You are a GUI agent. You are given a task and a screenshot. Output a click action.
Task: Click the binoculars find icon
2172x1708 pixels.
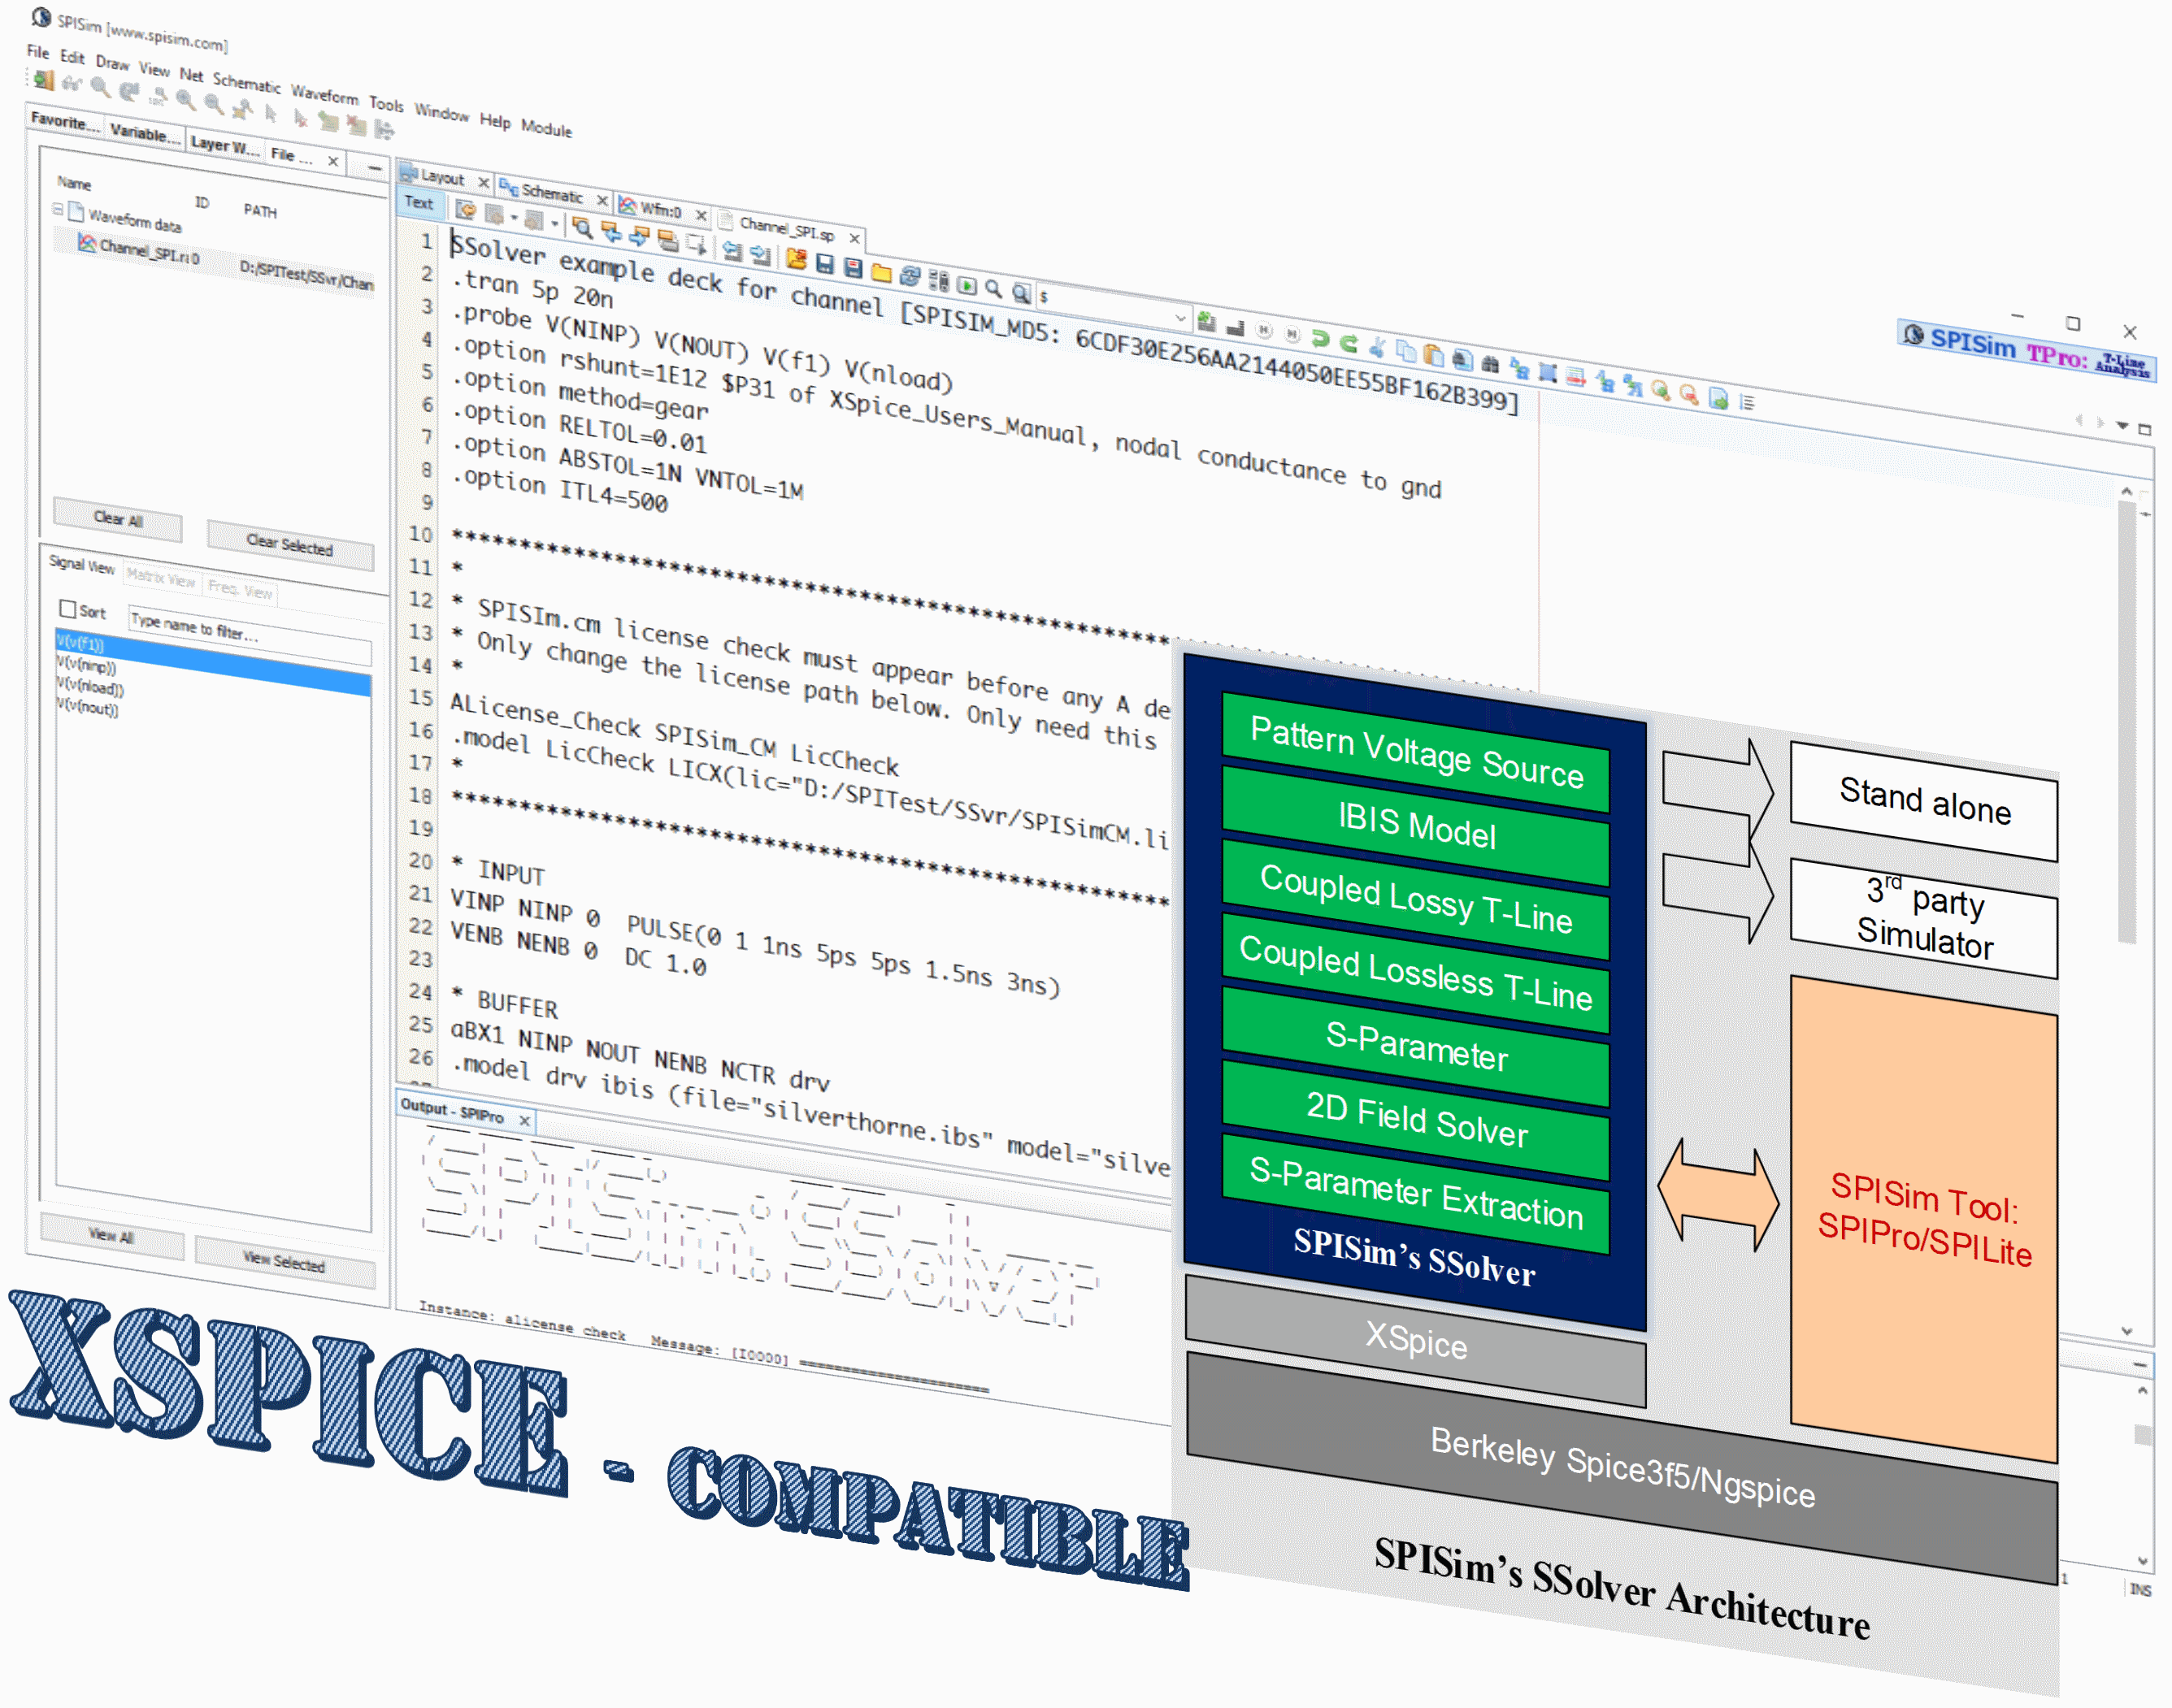click(1490, 365)
